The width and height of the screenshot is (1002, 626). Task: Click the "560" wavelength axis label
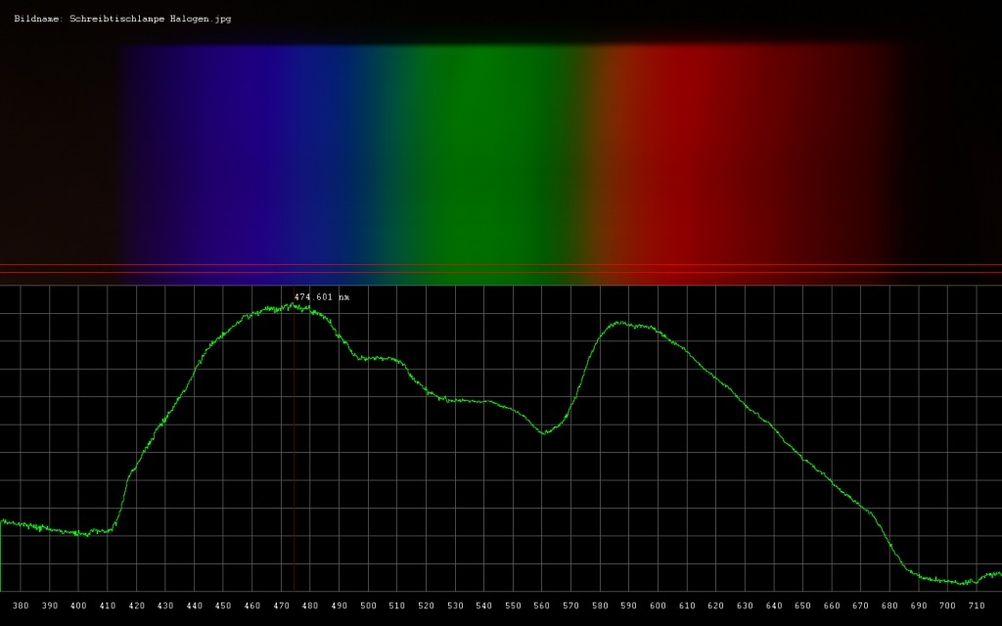tap(542, 605)
